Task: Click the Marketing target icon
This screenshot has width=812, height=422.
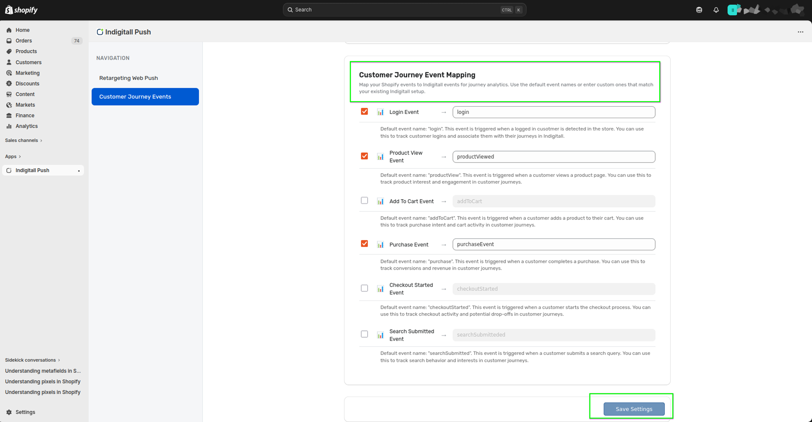Action: [x=9, y=73]
